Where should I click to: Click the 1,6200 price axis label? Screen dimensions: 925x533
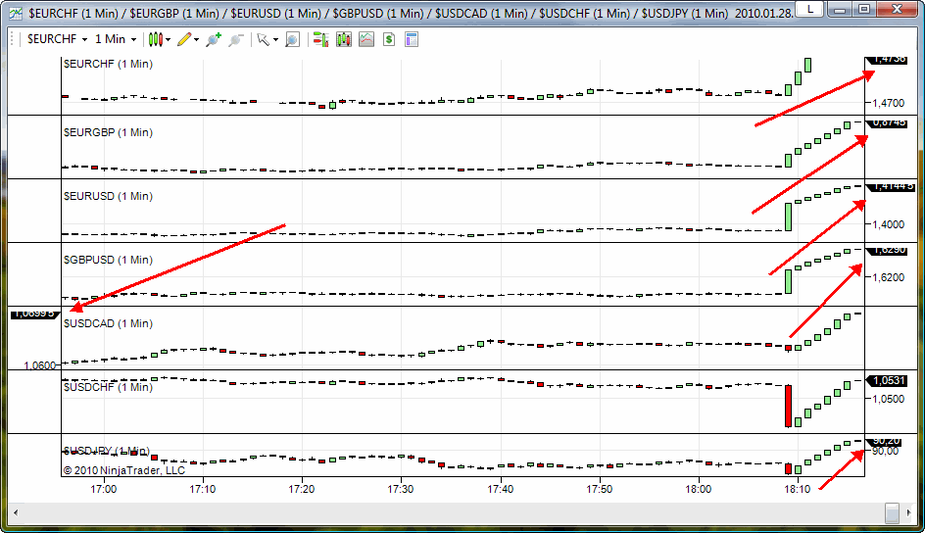[889, 277]
